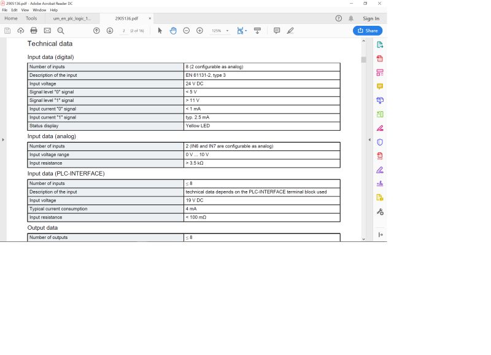Open the notifications bell
This screenshot has height=355, width=491.
click(351, 18)
